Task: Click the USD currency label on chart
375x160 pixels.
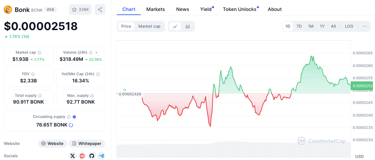Action: click(x=360, y=157)
